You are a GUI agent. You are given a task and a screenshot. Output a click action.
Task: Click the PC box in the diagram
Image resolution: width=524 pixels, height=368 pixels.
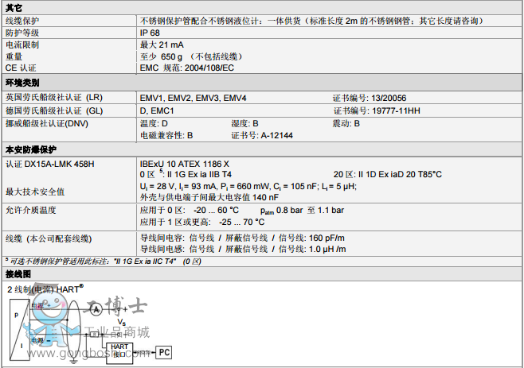(161, 351)
